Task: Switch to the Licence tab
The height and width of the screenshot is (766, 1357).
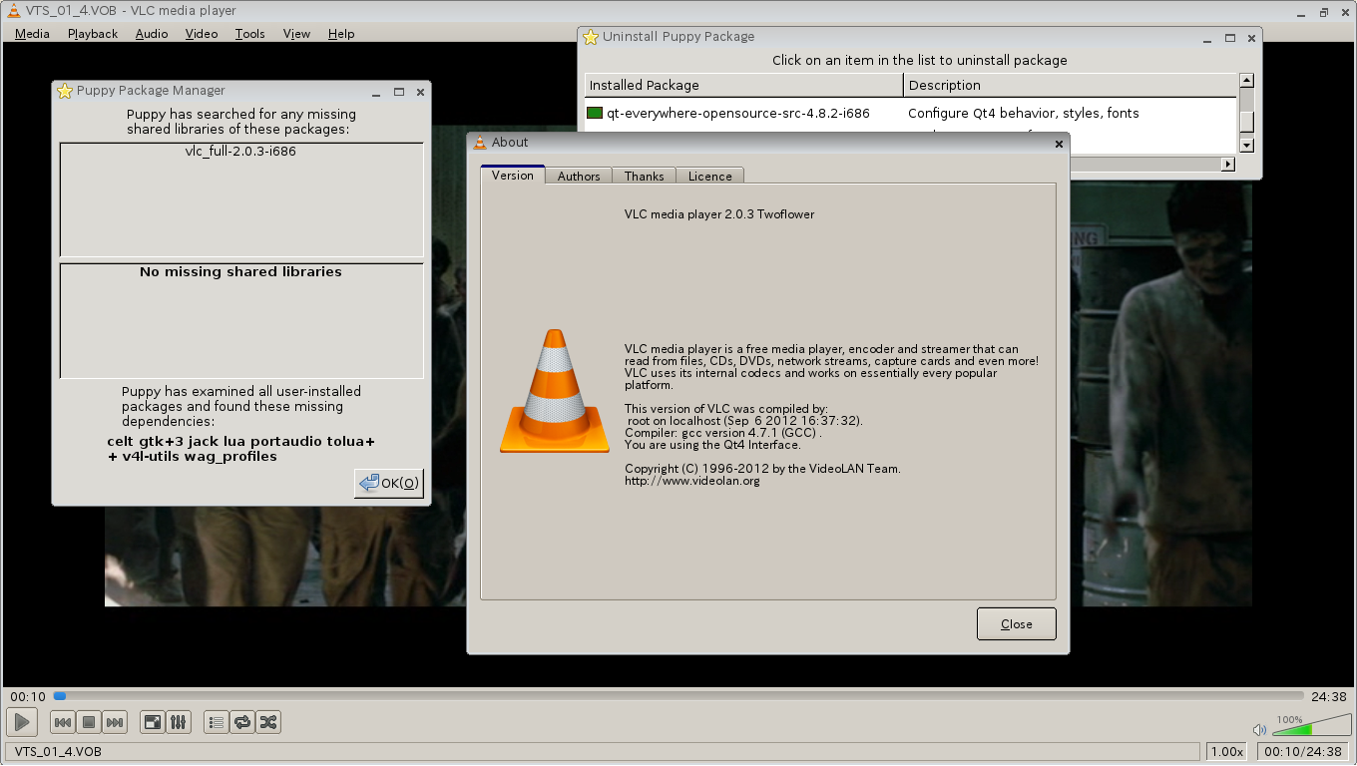Action: pos(709,176)
